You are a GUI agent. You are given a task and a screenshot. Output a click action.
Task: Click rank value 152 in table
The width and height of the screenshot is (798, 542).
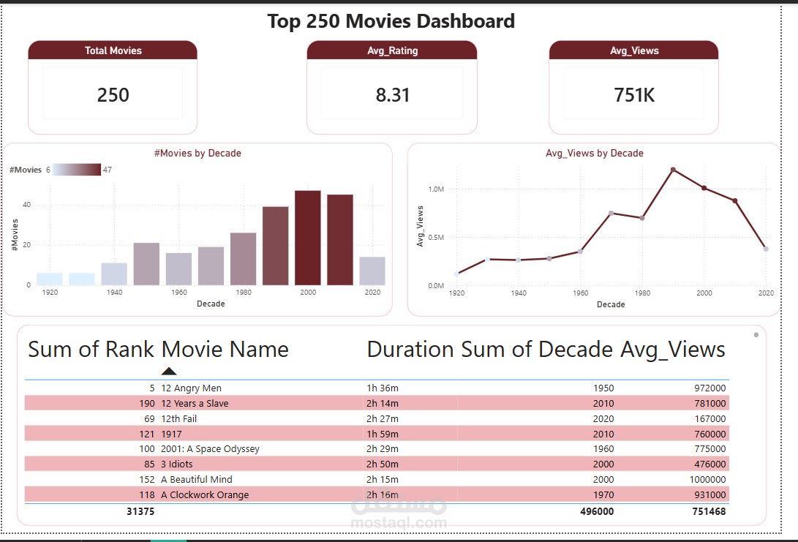click(146, 479)
